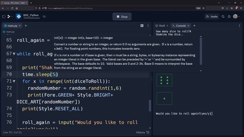
Task: Close the Console tab
Action: (x=188, y=25)
